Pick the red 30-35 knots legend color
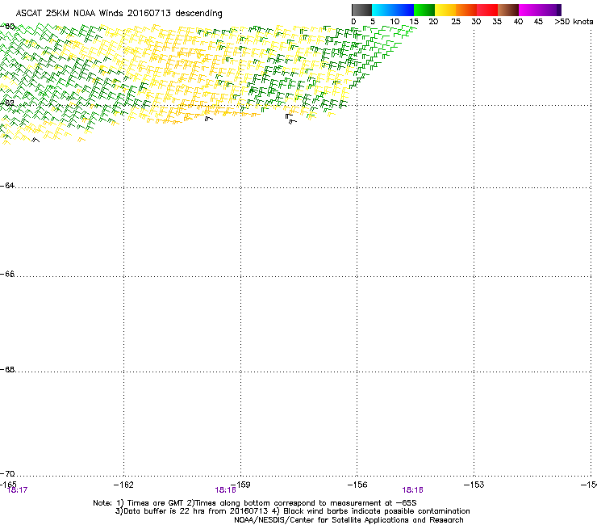This screenshot has width=597, height=525. [487, 10]
